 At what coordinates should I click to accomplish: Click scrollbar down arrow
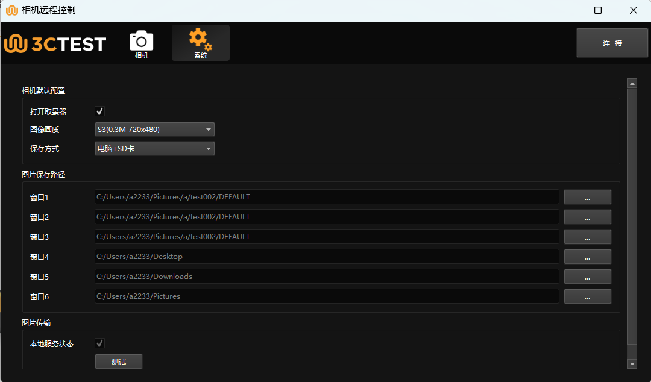point(632,363)
